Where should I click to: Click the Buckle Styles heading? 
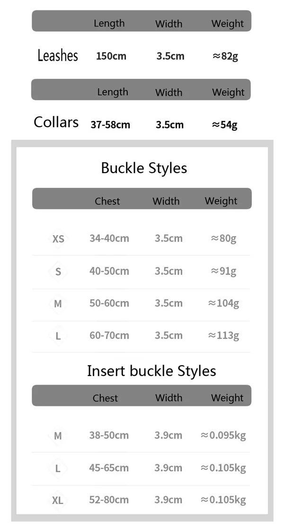144,168
